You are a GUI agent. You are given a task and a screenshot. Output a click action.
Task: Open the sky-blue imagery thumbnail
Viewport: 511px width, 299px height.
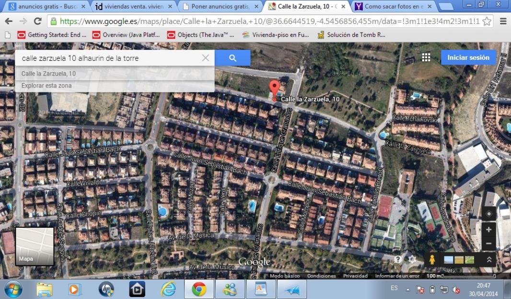coord(448,260)
